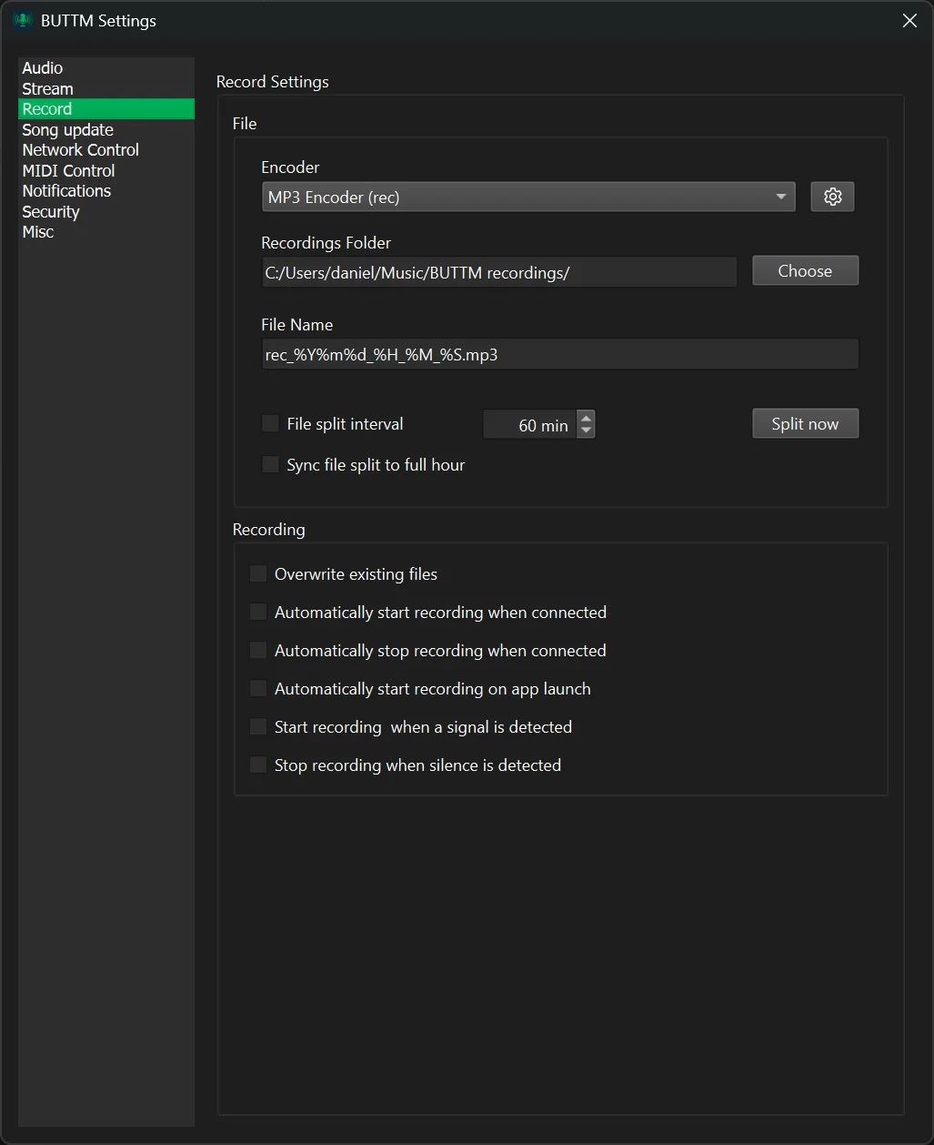Screen dimensions: 934x1145
Task: Enable Stop recording when silence is detected
Action: point(257,765)
